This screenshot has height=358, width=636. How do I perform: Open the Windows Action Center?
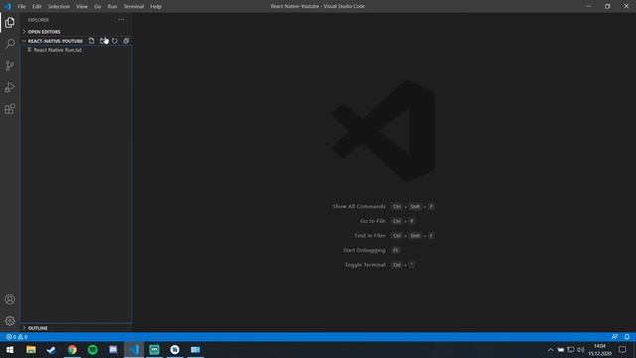623,349
